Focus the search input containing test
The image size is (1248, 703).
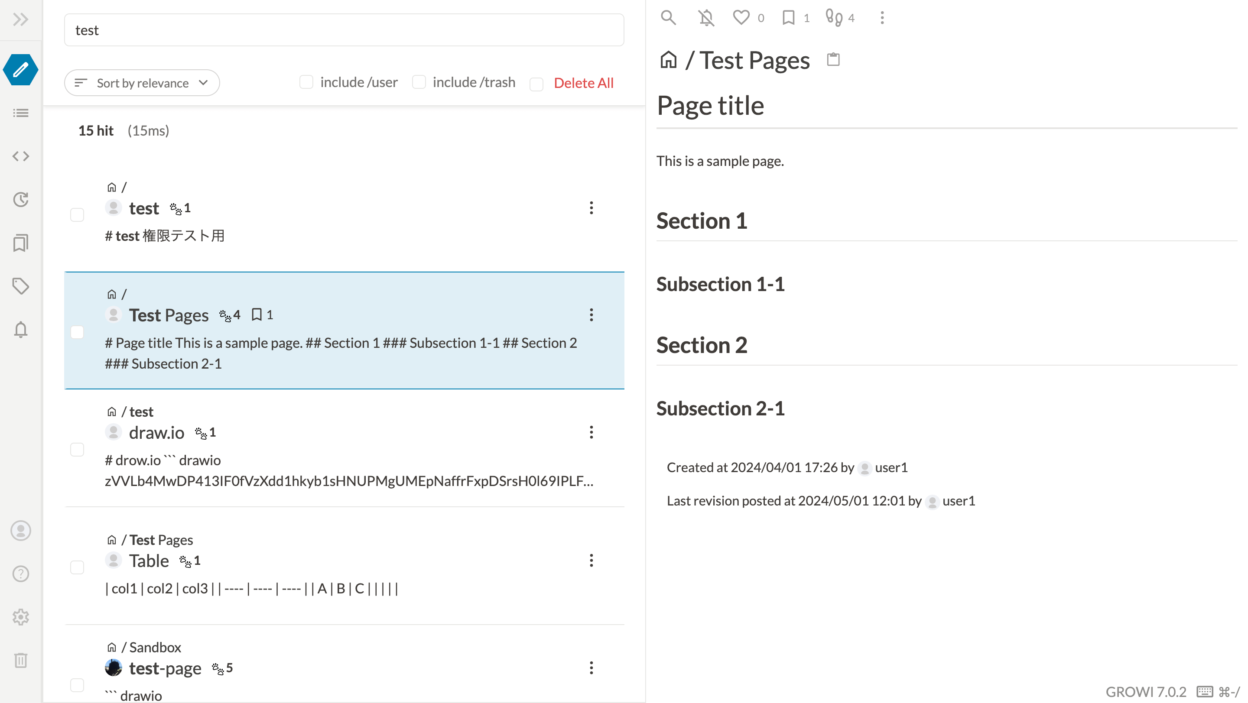[x=344, y=30]
